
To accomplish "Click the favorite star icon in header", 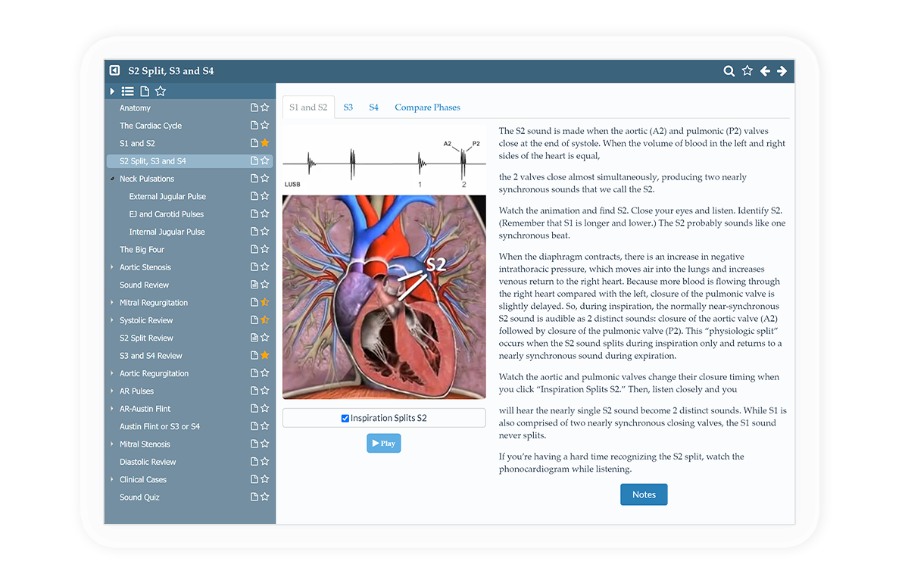I will coord(747,71).
